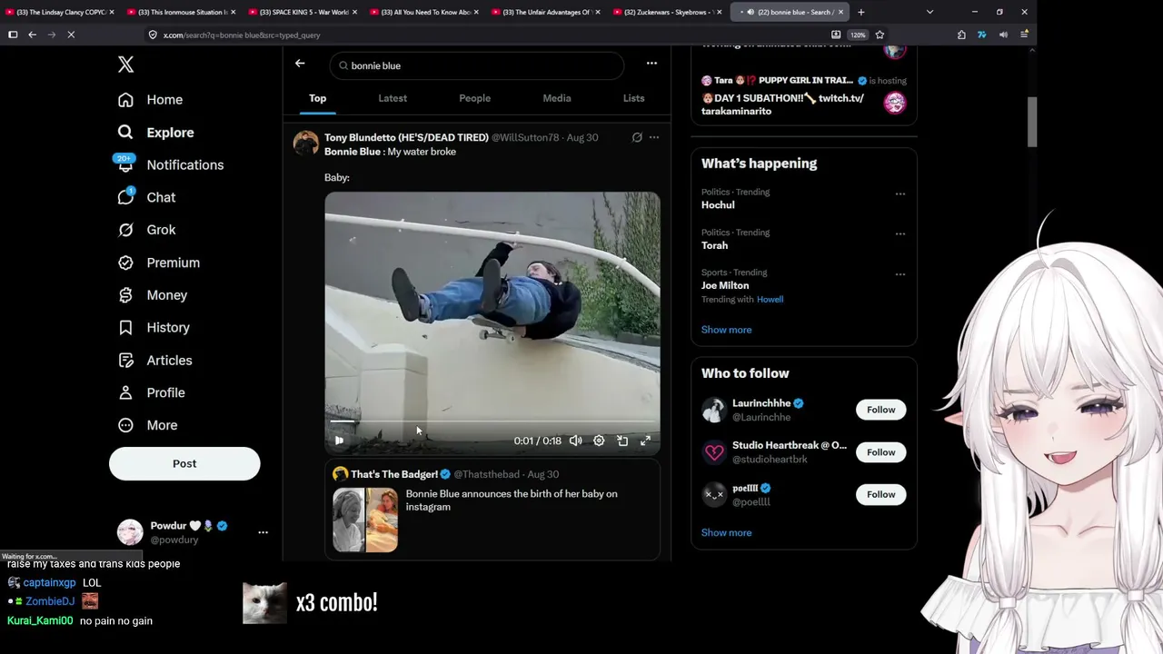Viewport: 1163px width, 654px height.
Task: Switch to the Lists search tab
Action: [x=634, y=98]
